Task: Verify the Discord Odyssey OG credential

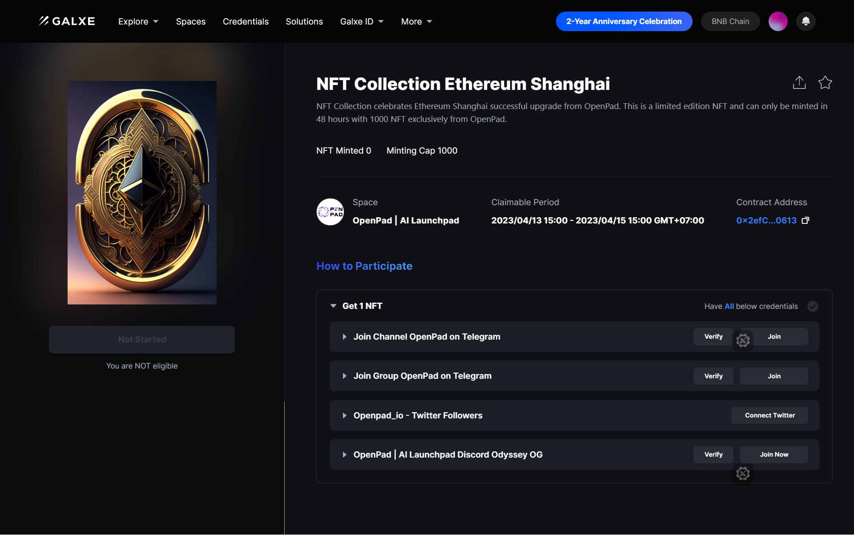Action: coord(713,454)
